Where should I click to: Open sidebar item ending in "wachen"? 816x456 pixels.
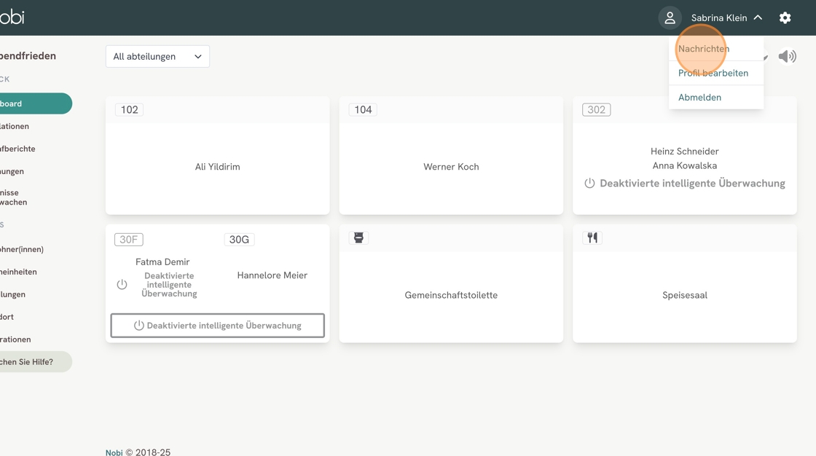click(14, 197)
